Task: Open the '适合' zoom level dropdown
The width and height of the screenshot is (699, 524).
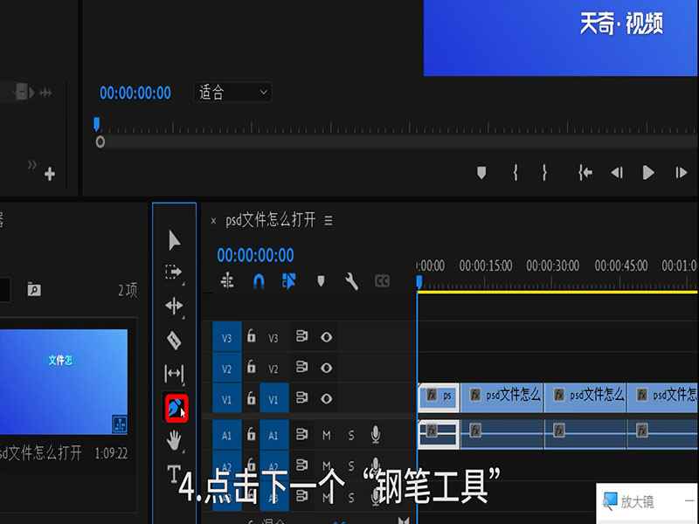Action: coord(232,93)
